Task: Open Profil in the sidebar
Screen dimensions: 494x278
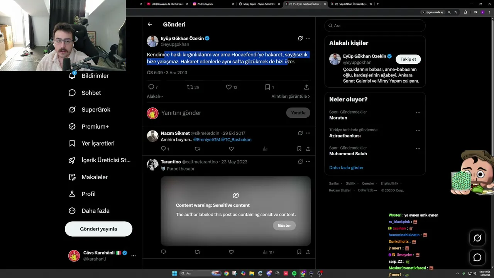Action: point(82,194)
